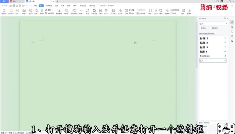Click the 批注 (comment) icon
The width and height of the screenshot is (235, 134).
87,12
